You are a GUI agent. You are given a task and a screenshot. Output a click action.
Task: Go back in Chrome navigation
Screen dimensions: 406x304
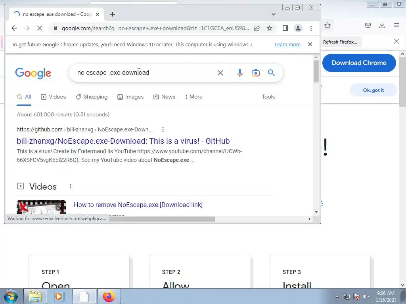(14, 28)
